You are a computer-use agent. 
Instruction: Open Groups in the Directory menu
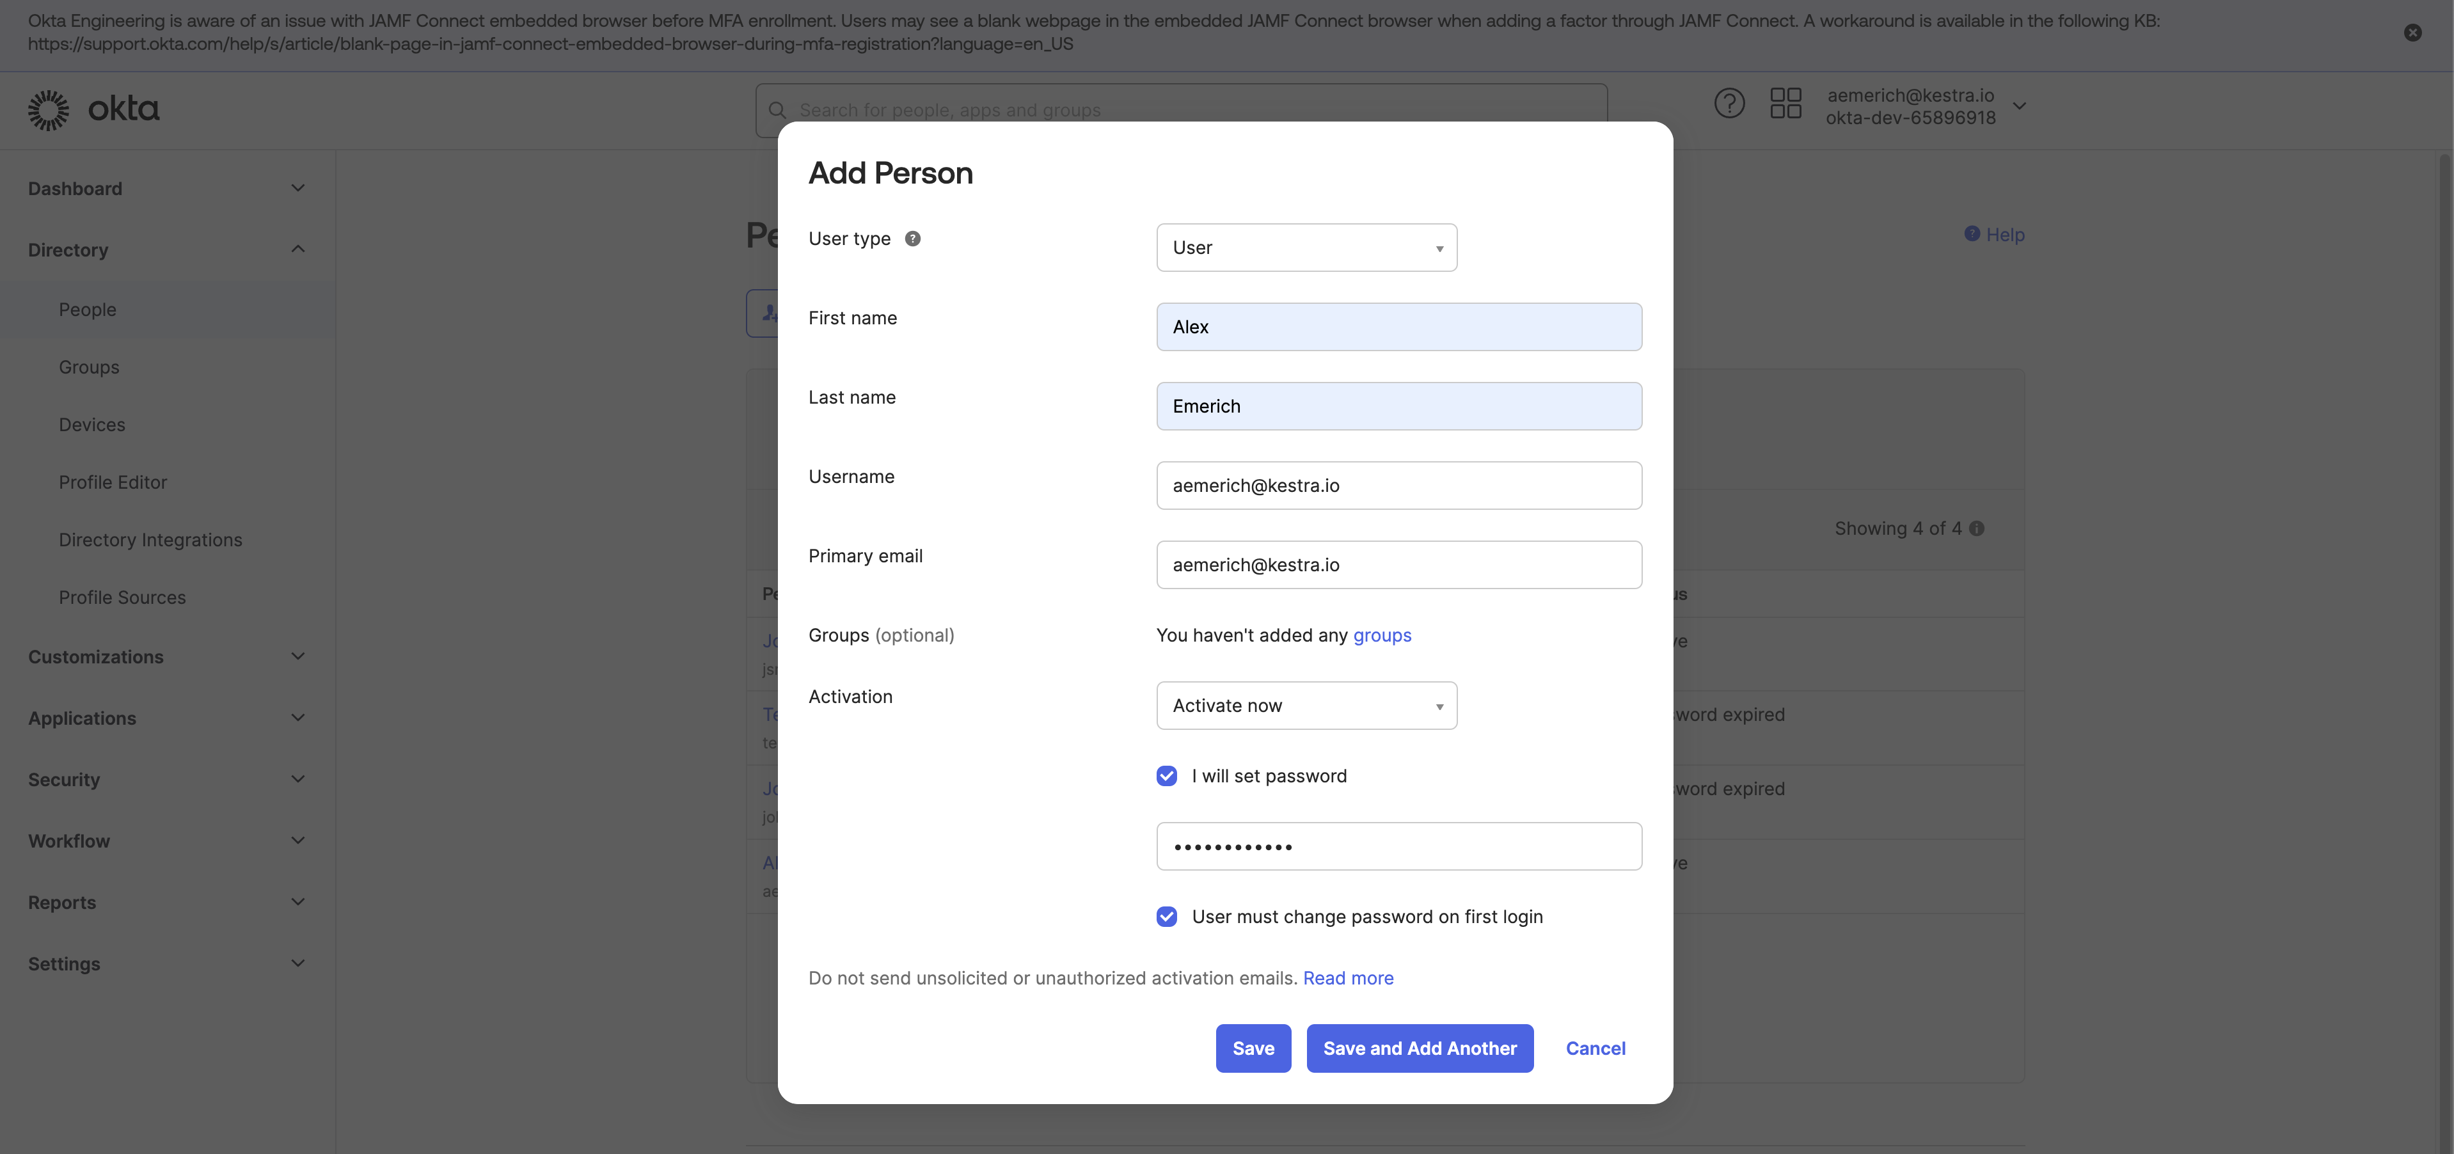click(88, 368)
